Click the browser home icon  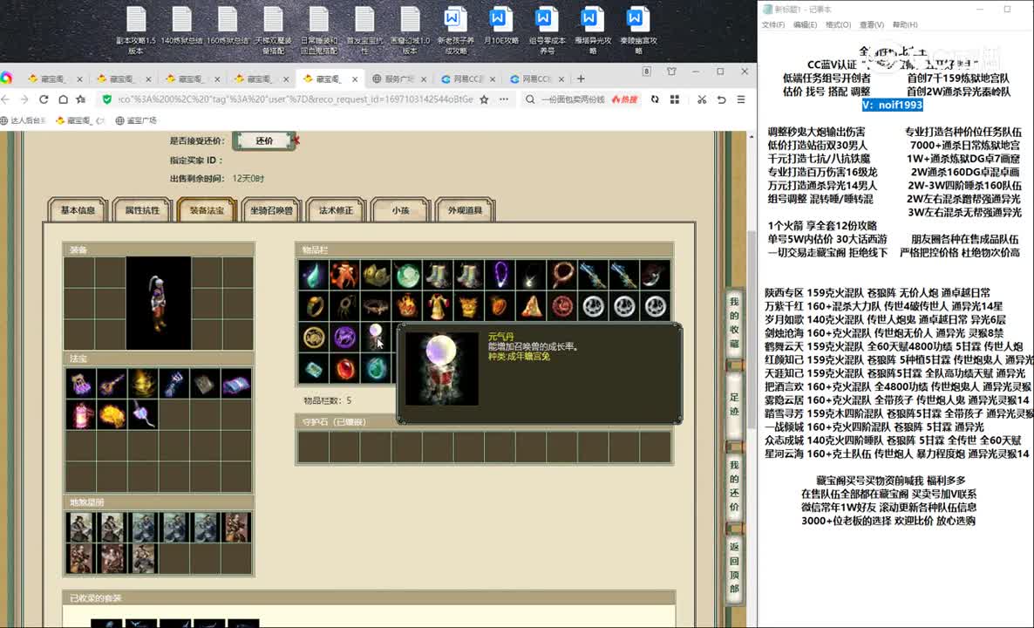(x=63, y=99)
